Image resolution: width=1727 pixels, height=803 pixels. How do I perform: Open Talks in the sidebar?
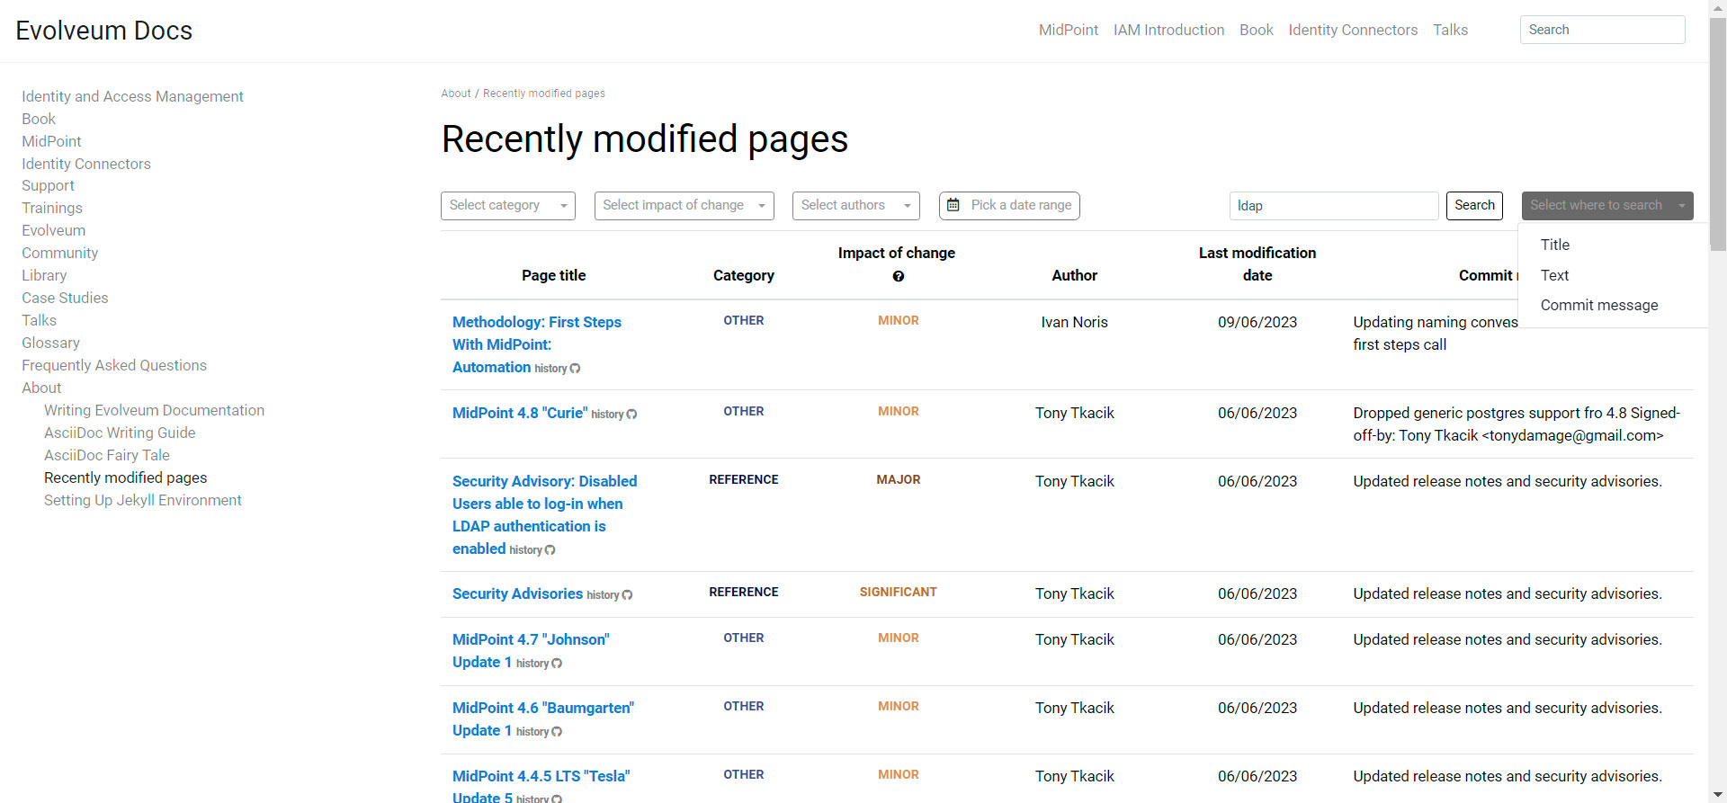click(x=39, y=320)
